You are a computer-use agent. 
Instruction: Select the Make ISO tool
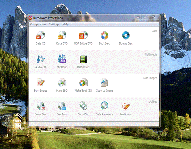(62, 85)
